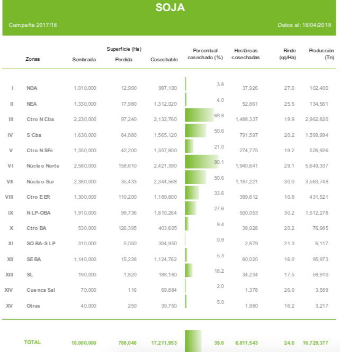Viewport: 340px width, 352px height.
Task: Click the Núcleo Sur zone name
Action: point(42,181)
